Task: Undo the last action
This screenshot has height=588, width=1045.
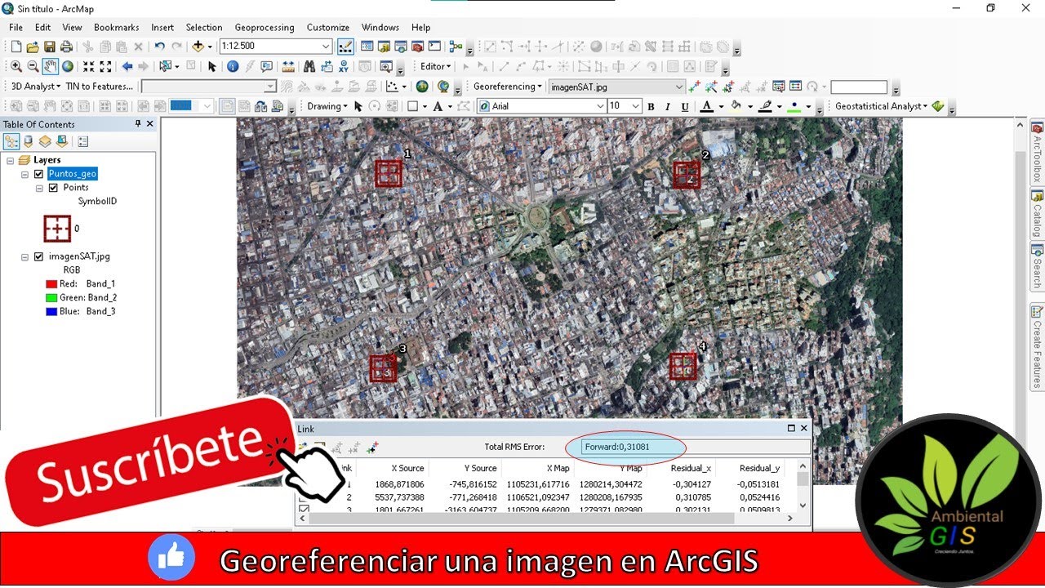Action: [160, 47]
